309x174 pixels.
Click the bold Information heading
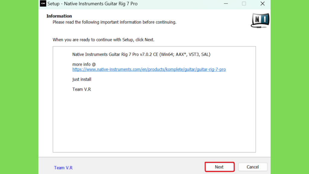tap(59, 16)
